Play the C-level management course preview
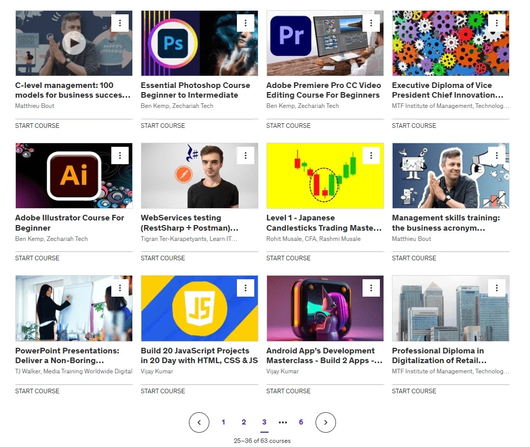 coord(74,43)
